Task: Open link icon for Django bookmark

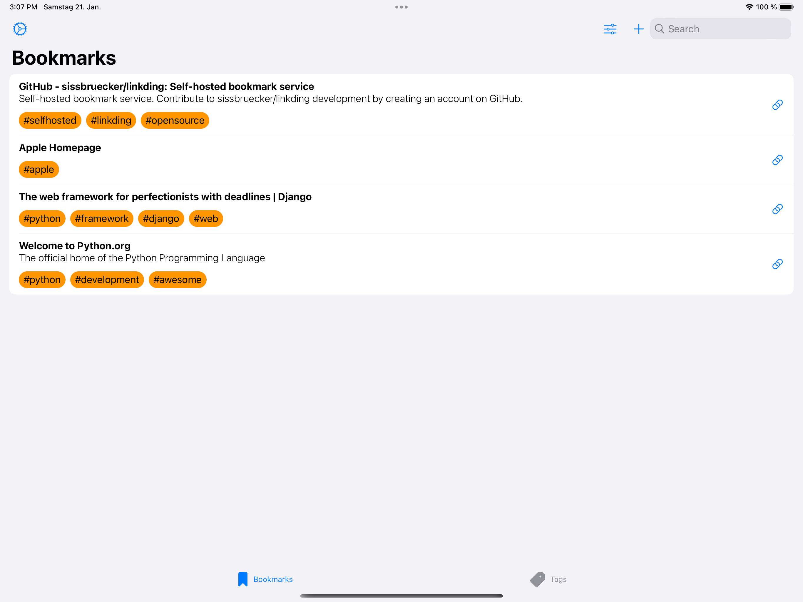Action: pos(777,209)
